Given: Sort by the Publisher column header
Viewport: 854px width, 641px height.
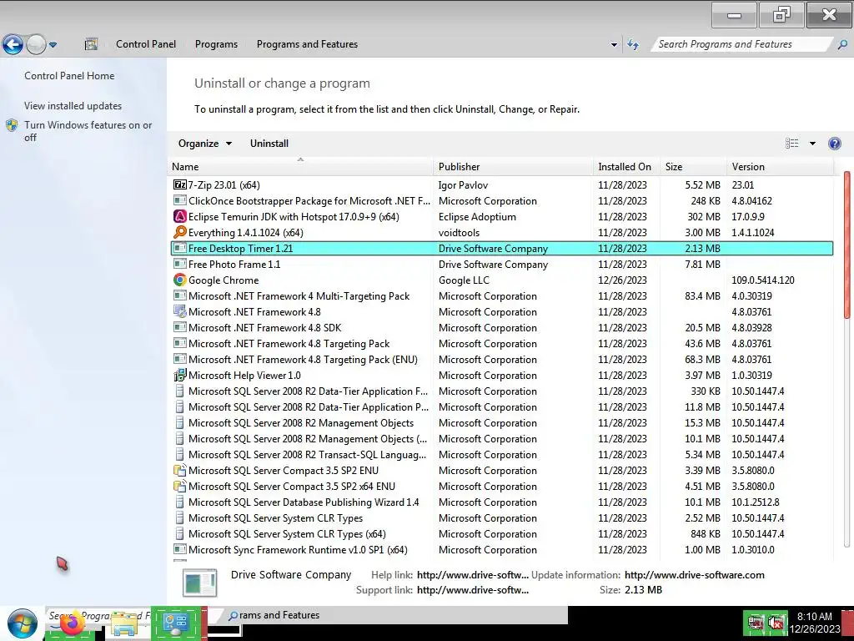Looking at the screenshot, I should point(513,167).
